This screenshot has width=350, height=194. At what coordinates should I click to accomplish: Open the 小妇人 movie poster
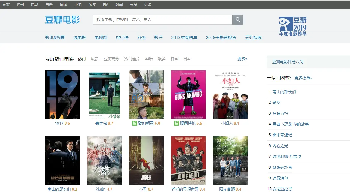coord(230,95)
